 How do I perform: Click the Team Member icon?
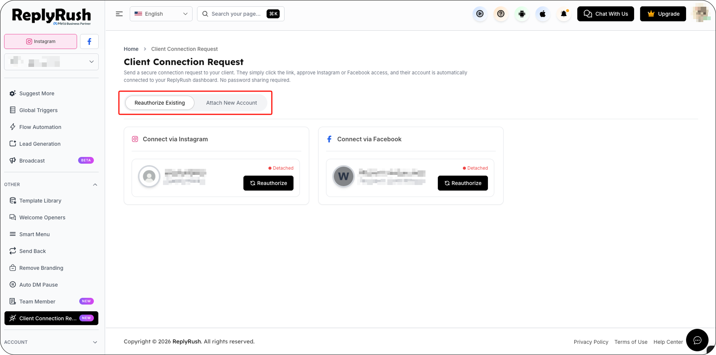pyautogui.click(x=13, y=301)
